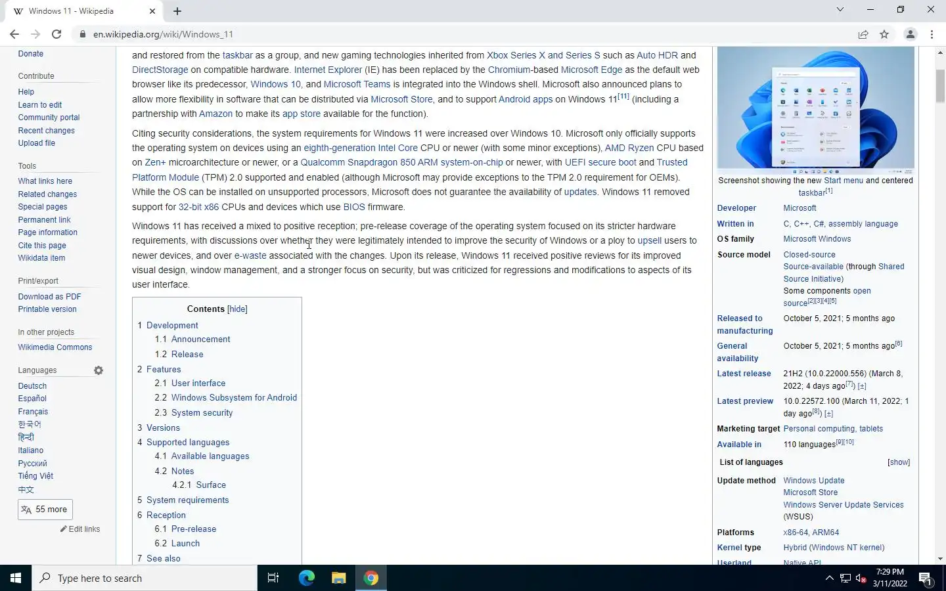Open File Explorer from the taskbar
The height and width of the screenshot is (591, 946).
click(338, 578)
